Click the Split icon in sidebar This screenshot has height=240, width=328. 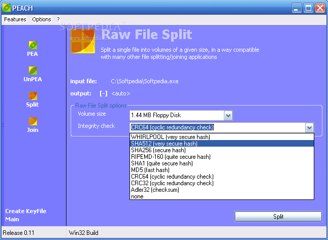[33, 96]
